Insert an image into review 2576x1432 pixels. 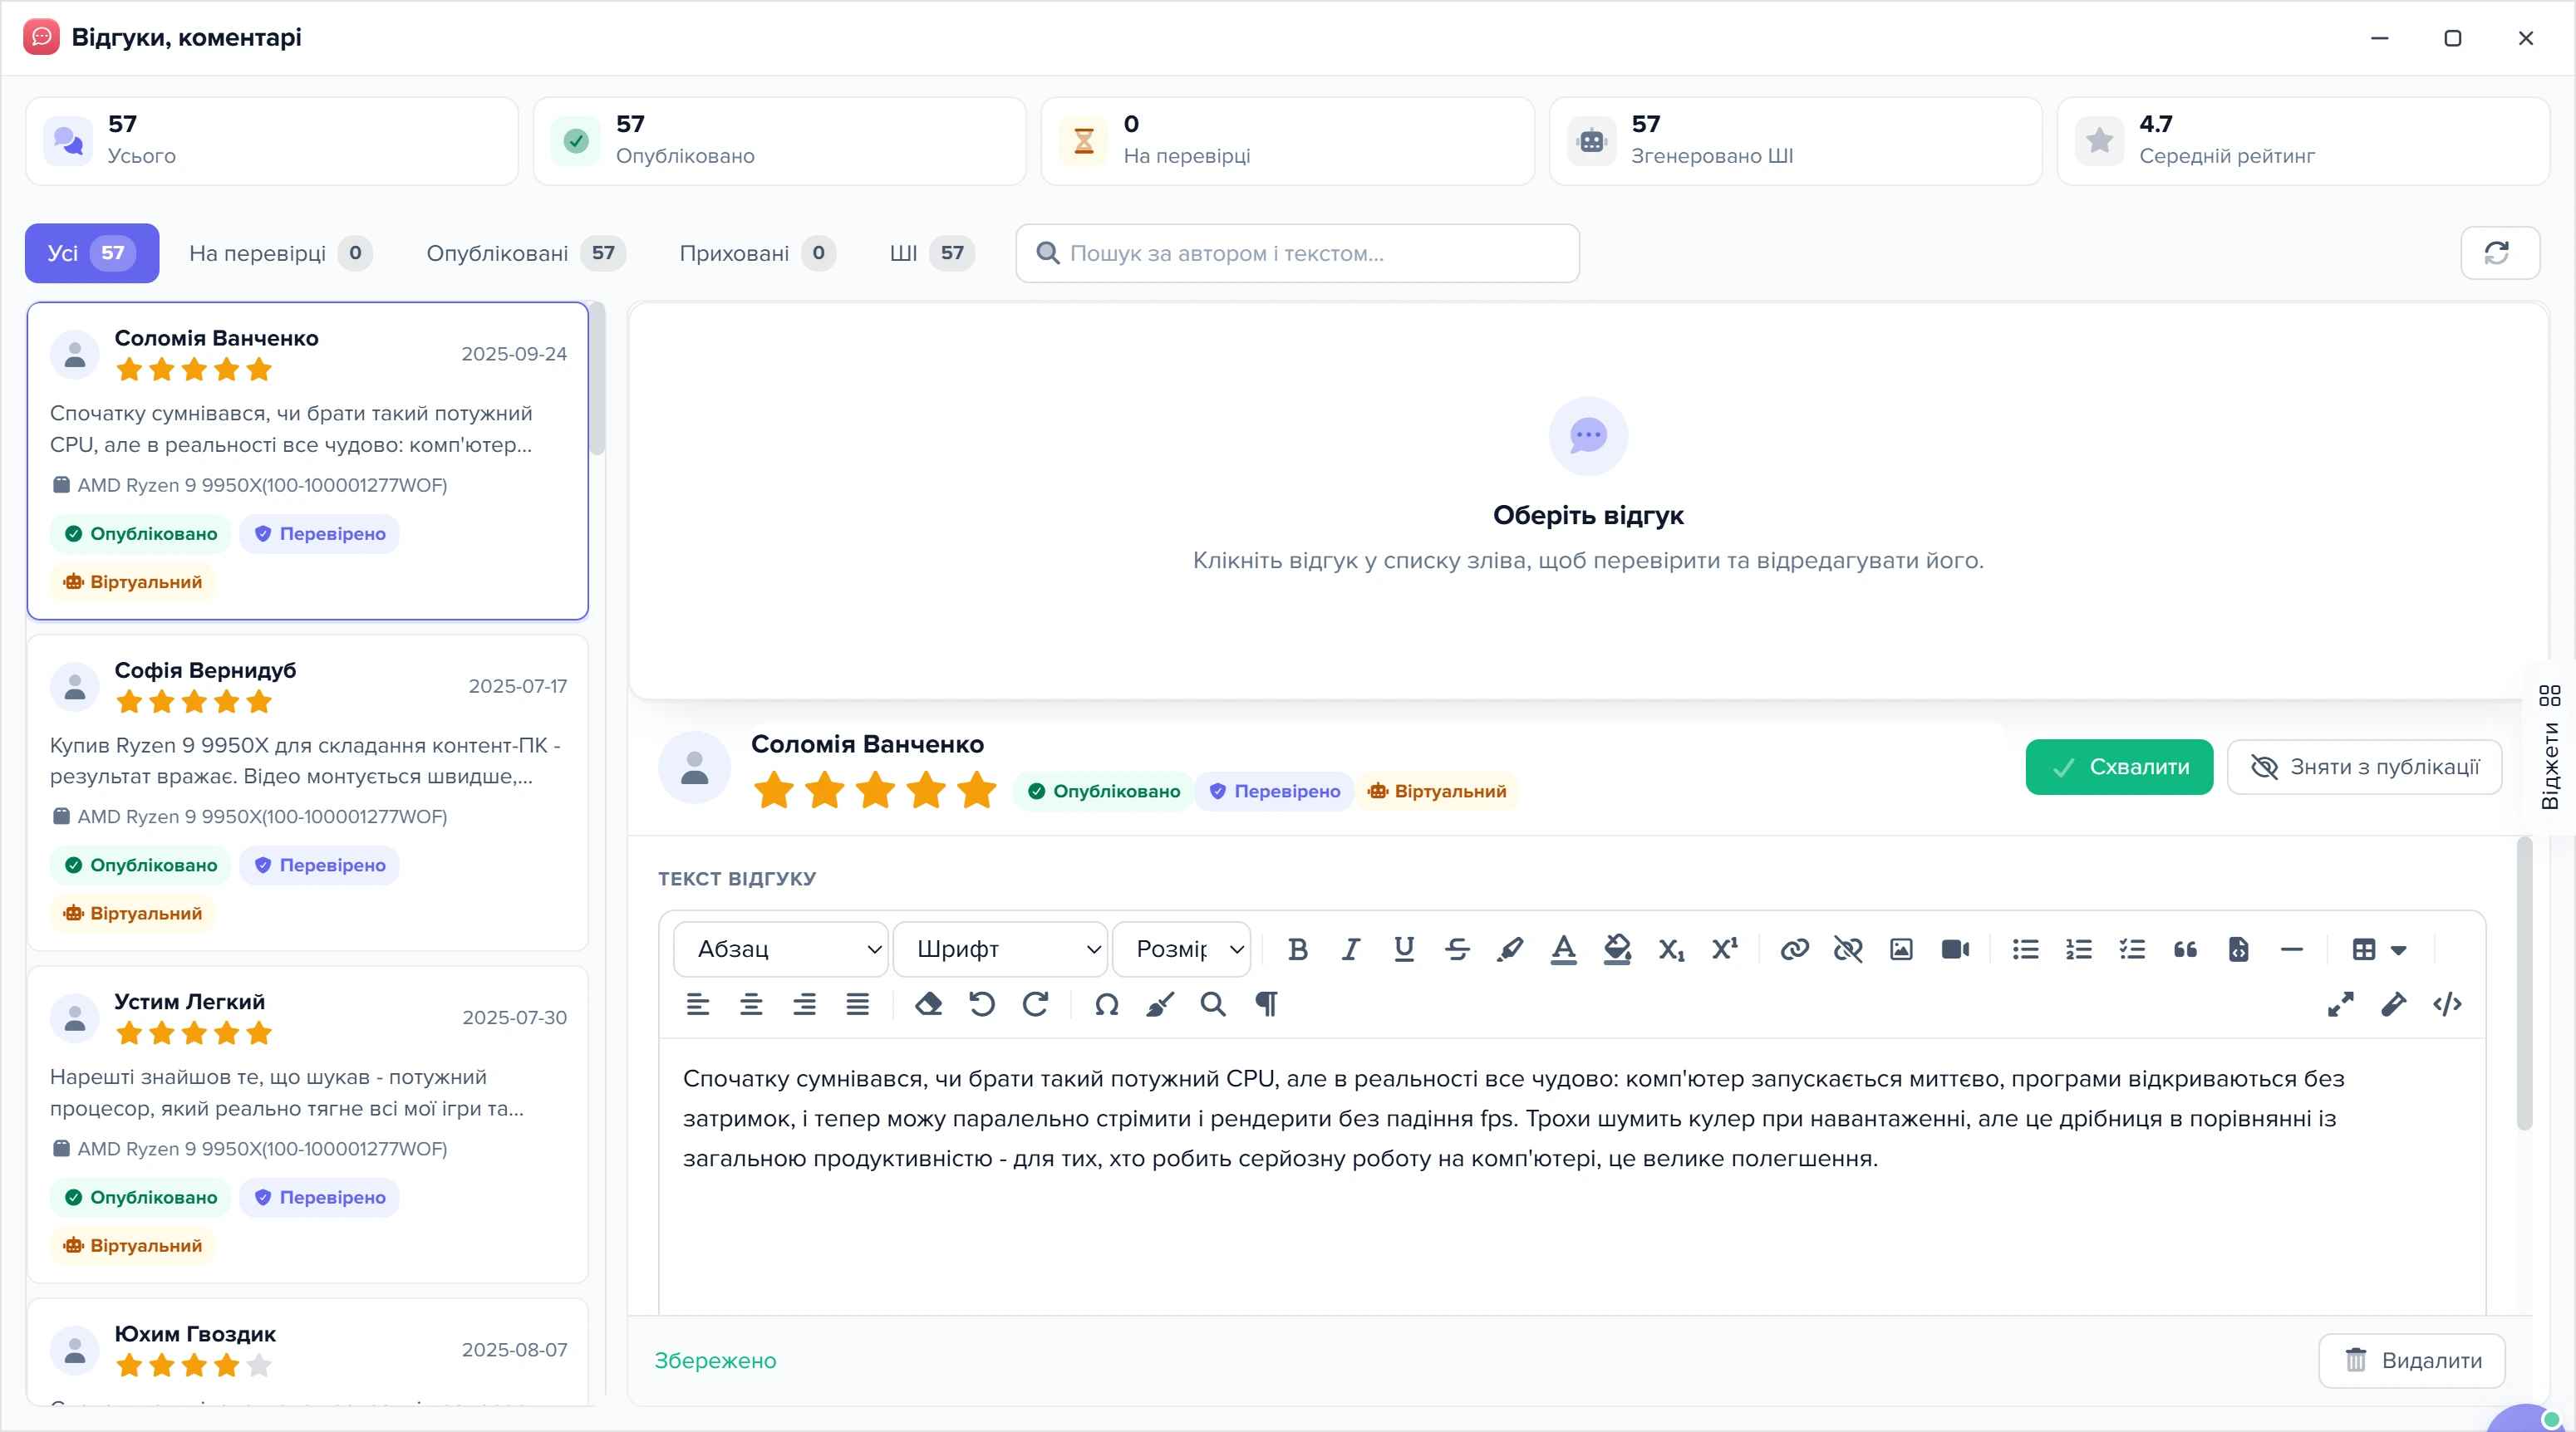[1901, 949]
